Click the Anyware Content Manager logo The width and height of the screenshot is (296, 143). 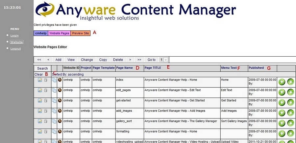136,11
